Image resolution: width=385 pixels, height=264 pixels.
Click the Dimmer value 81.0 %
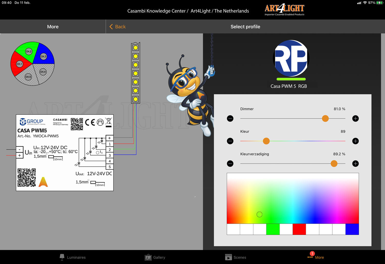(x=339, y=109)
